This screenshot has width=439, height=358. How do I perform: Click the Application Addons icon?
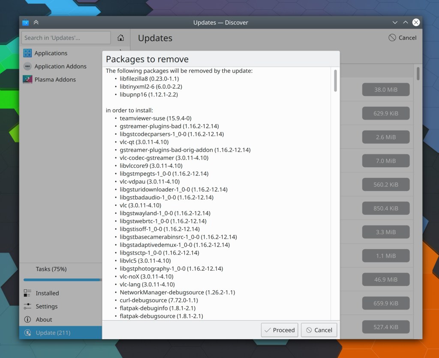click(x=27, y=66)
